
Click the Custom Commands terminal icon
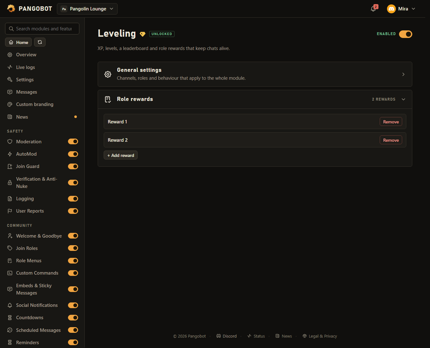tap(10, 273)
